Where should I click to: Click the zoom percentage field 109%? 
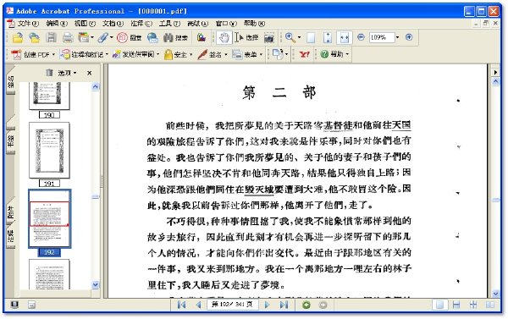click(381, 37)
